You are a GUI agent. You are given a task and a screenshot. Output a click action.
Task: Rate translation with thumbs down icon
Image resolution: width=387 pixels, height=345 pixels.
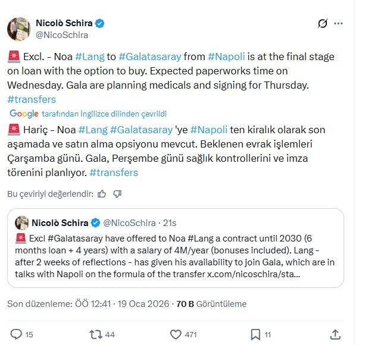[117, 193]
